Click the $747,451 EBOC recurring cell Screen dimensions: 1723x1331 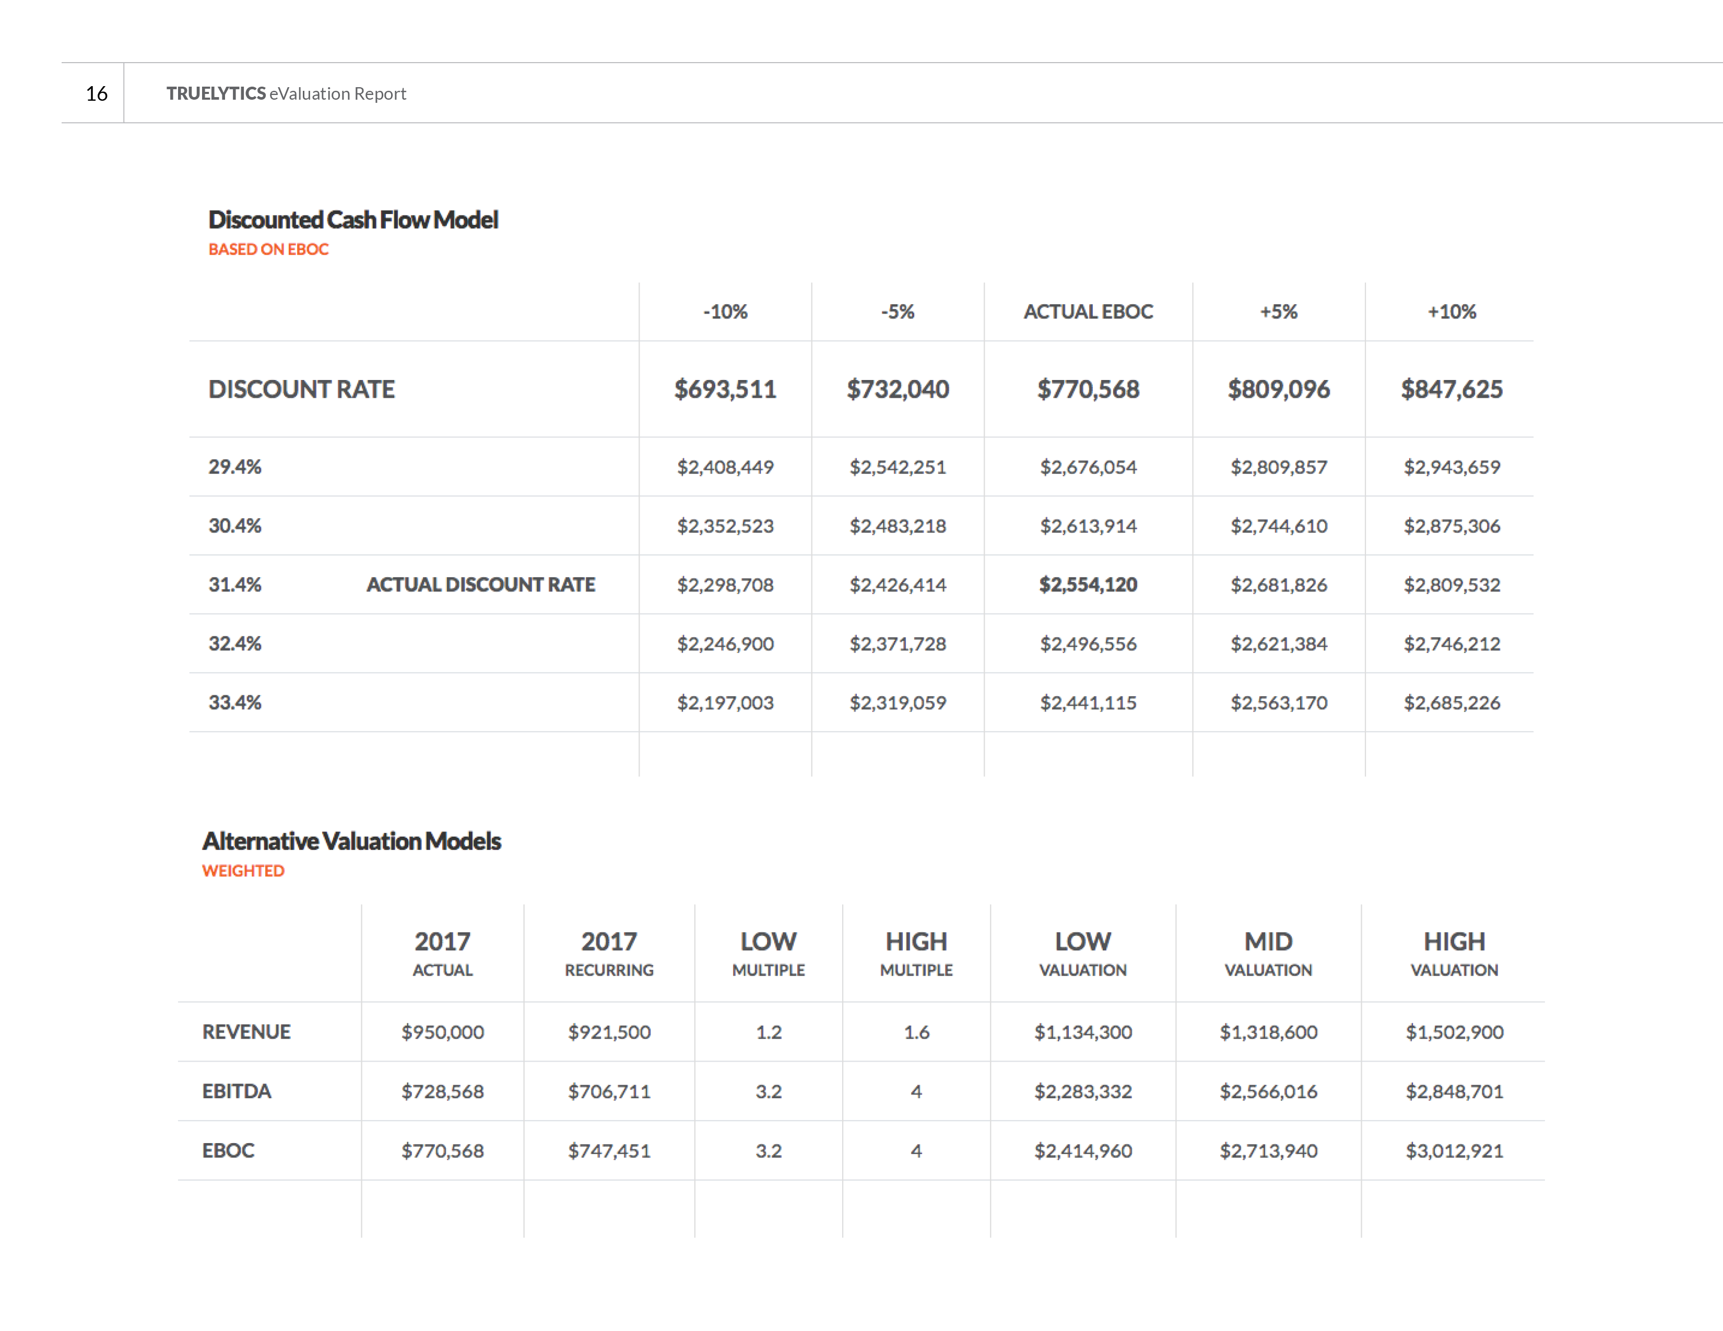[609, 1150]
